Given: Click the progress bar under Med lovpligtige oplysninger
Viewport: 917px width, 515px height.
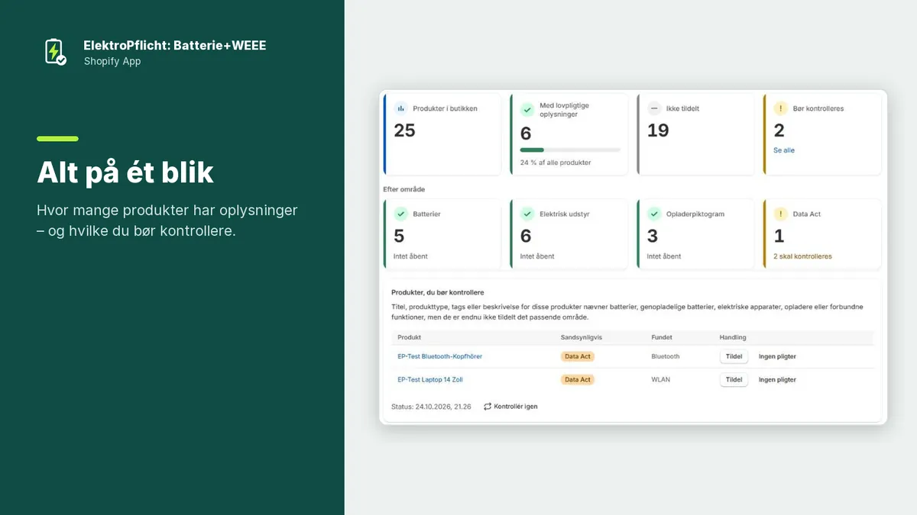Looking at the screenshot, I should pos(570,150).
